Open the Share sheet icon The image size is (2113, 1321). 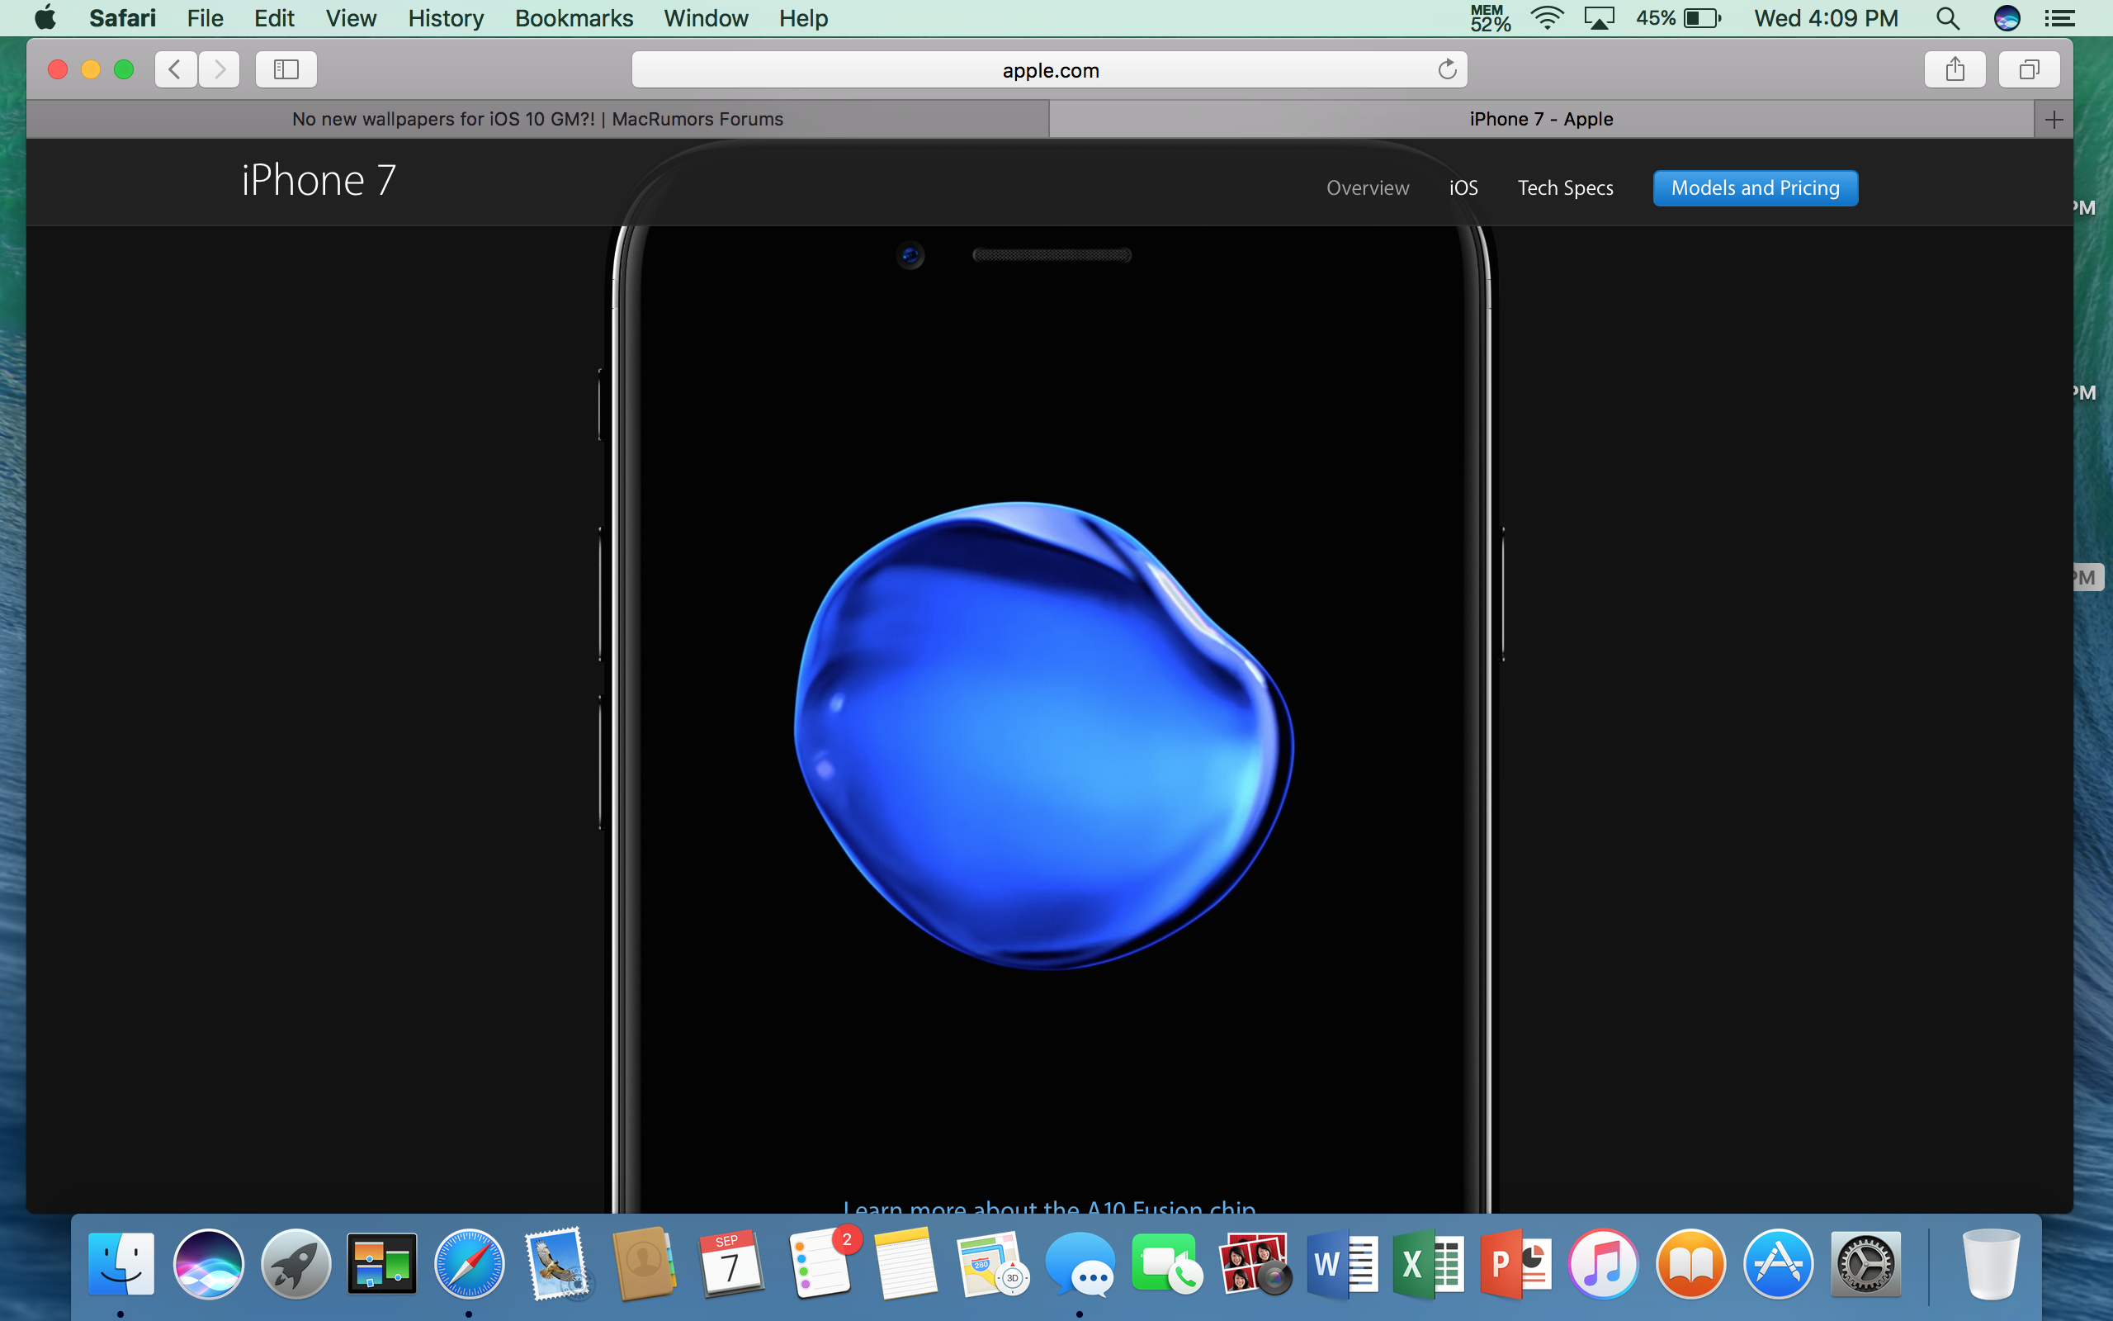click(x=1954, y=69)
